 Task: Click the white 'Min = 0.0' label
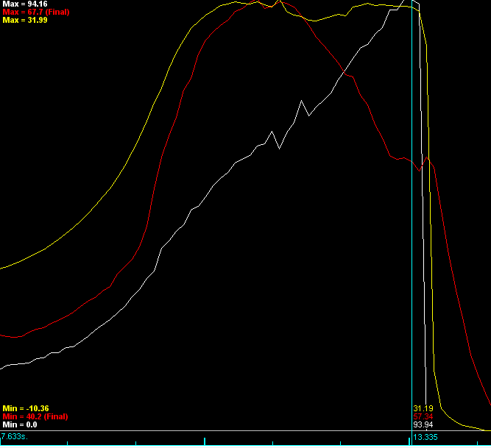tap(20, 425)
